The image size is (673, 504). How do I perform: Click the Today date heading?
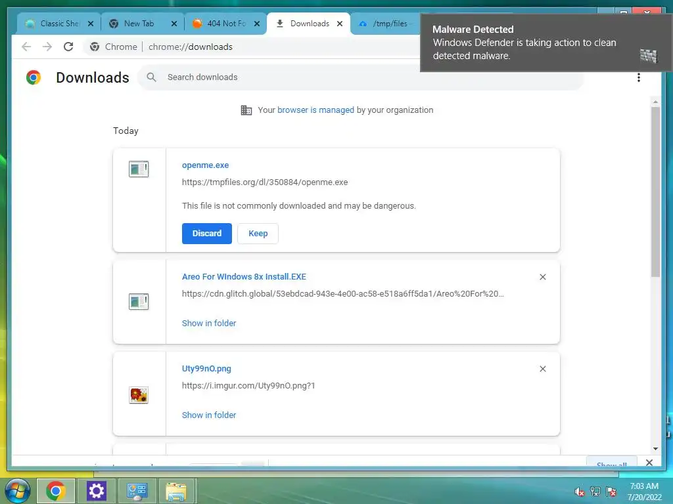click(x=126, y=131)
